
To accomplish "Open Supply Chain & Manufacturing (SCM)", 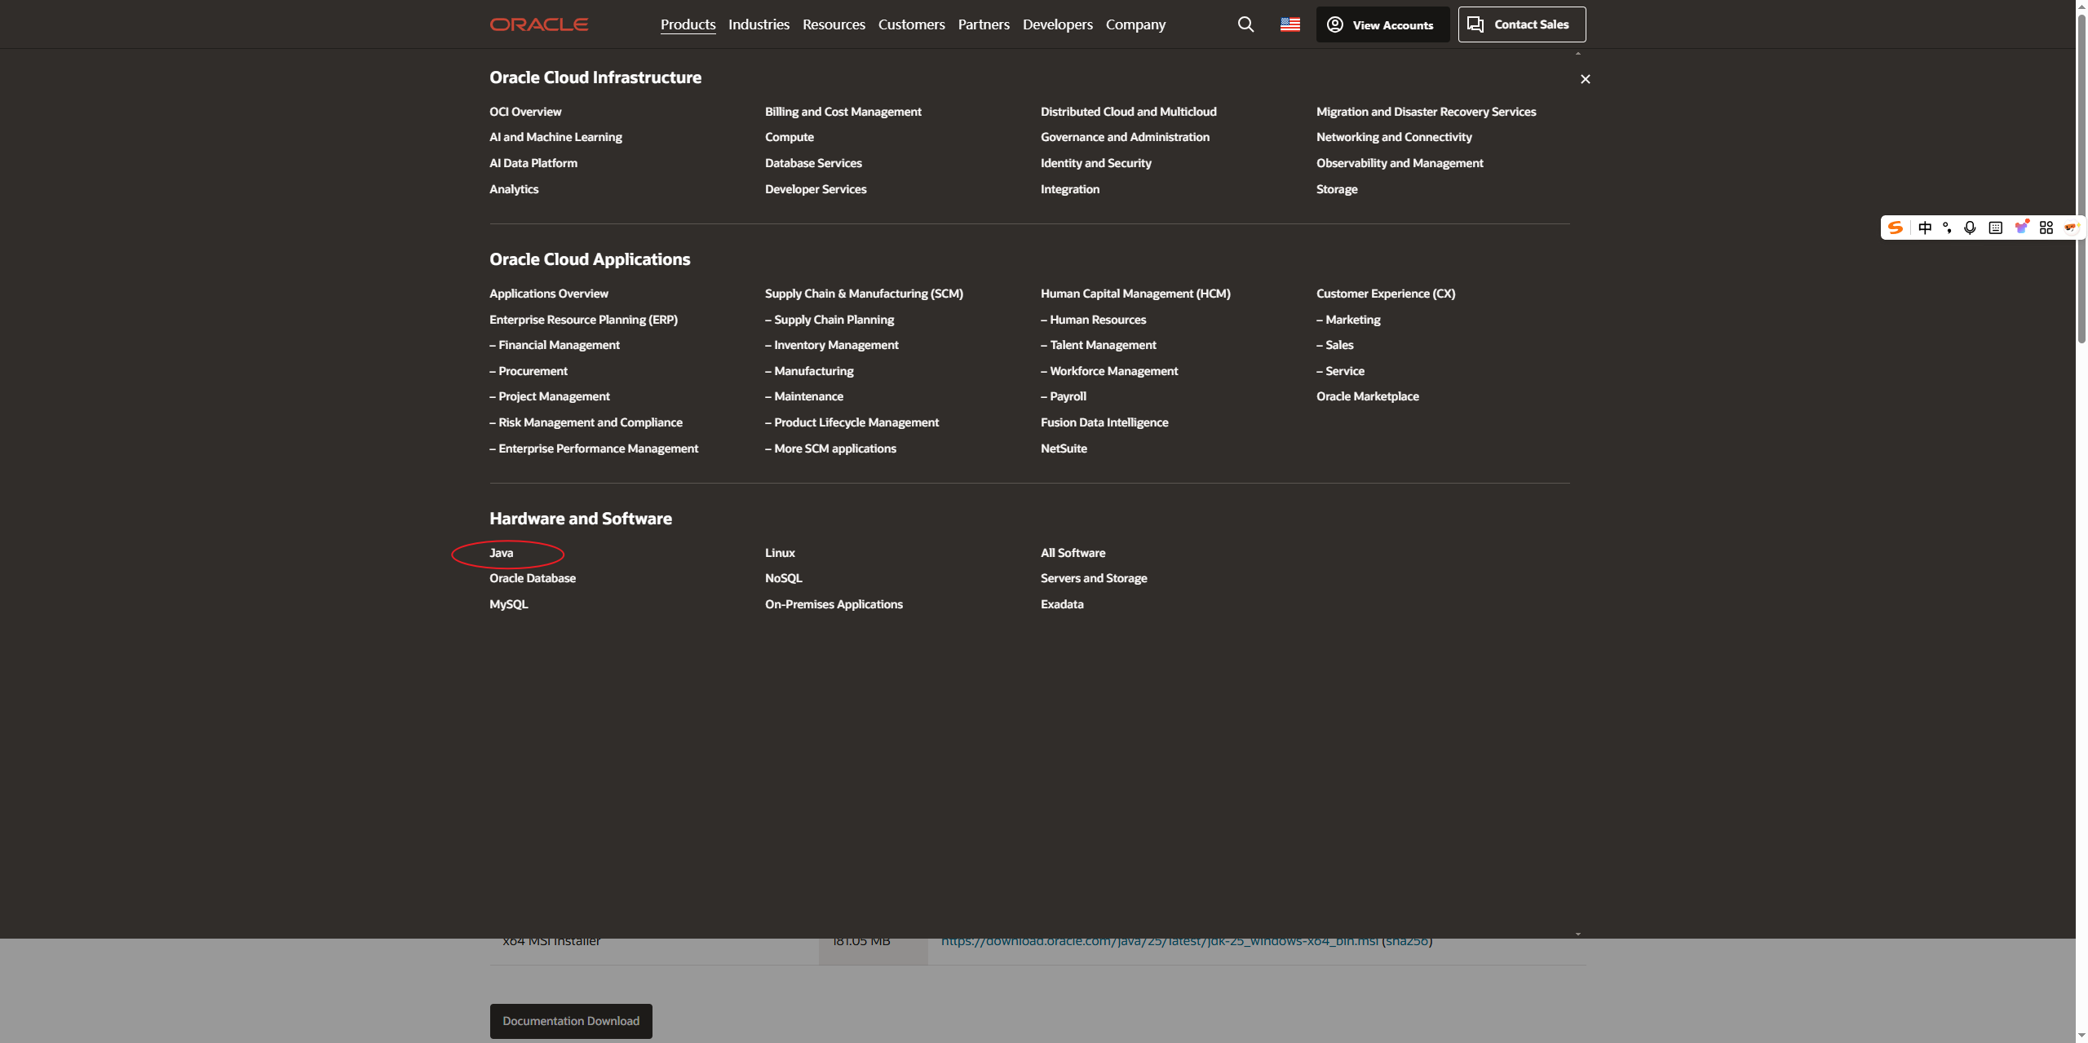I will tap(864, 294).
